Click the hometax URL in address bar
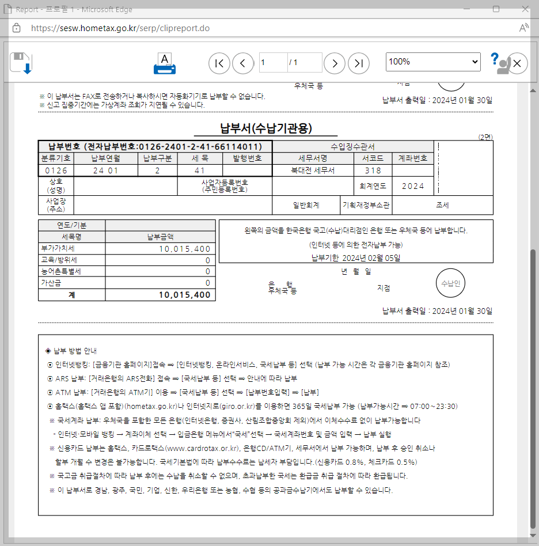This screenshot has height=546, width=539. [x=120, y=28]
